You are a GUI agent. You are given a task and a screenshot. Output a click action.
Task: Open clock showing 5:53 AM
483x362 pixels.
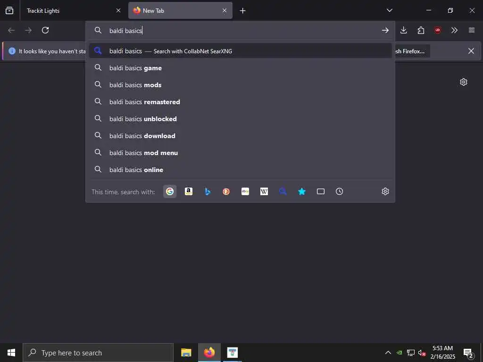(442, 353)
